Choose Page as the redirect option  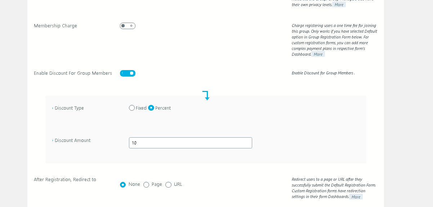[x=146, y=185]
